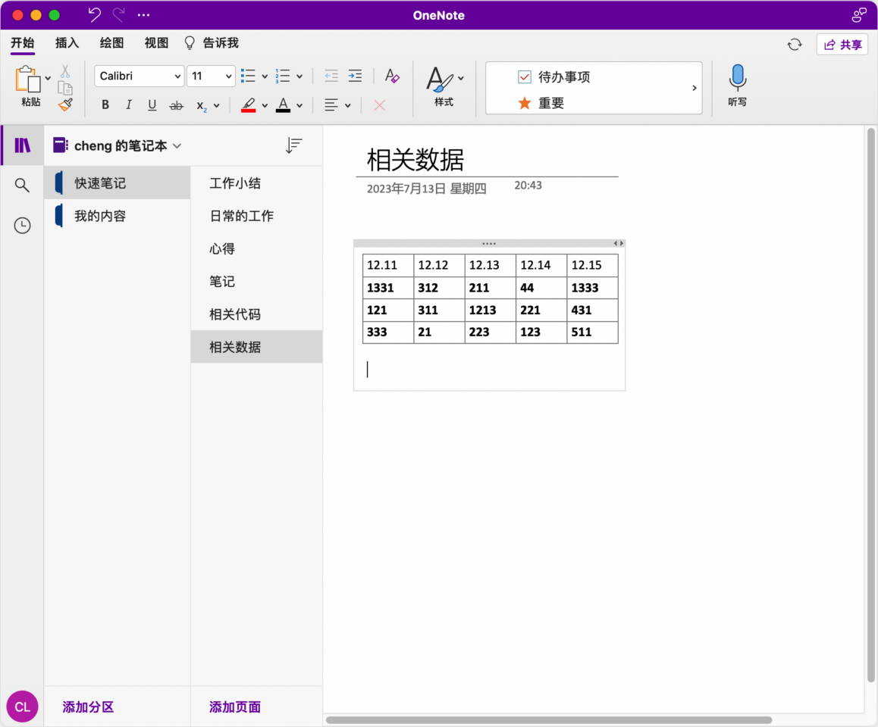Open the Styles gallery icon

(440, 80)
